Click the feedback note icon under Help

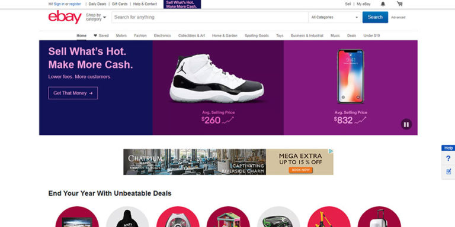(x=448, y=171)
